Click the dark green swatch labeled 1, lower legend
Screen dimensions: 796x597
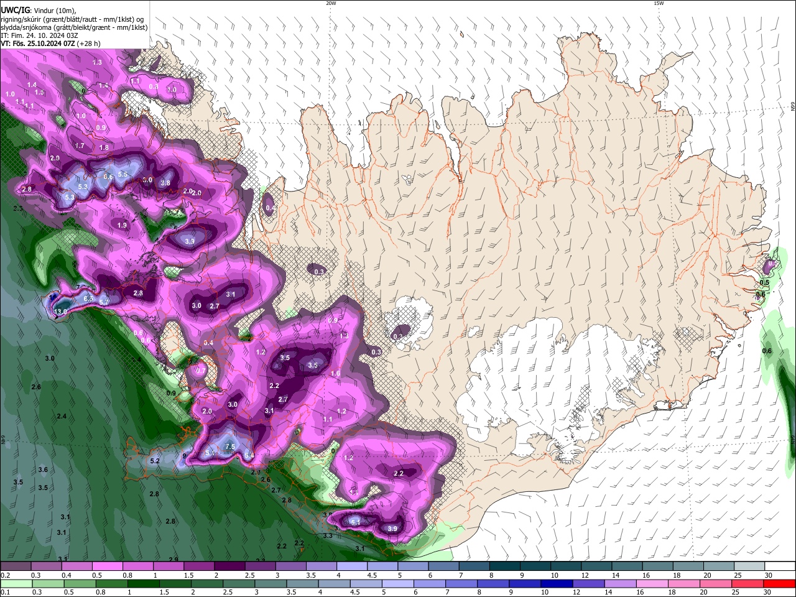point(142,583)
